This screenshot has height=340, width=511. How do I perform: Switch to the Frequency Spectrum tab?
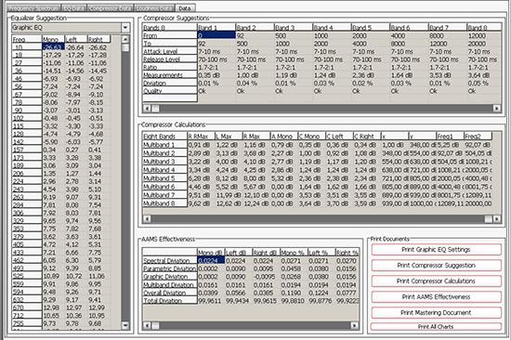coord(33,7)
